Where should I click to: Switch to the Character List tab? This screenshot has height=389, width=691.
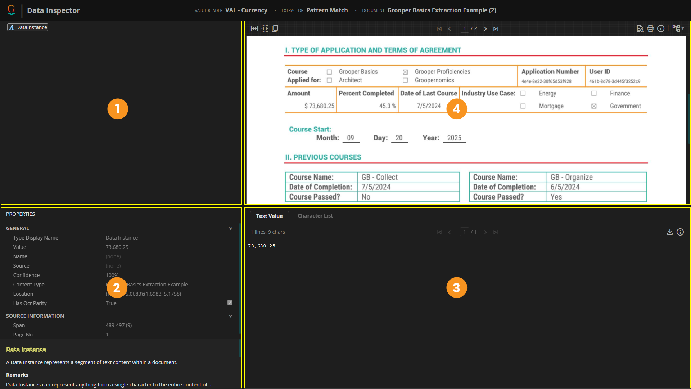point(315,216)
